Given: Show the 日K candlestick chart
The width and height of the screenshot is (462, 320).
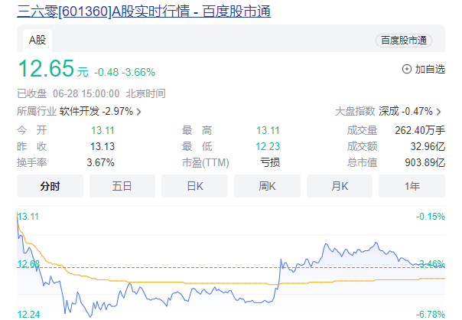Looking at the screenshot, I should 195,186.
